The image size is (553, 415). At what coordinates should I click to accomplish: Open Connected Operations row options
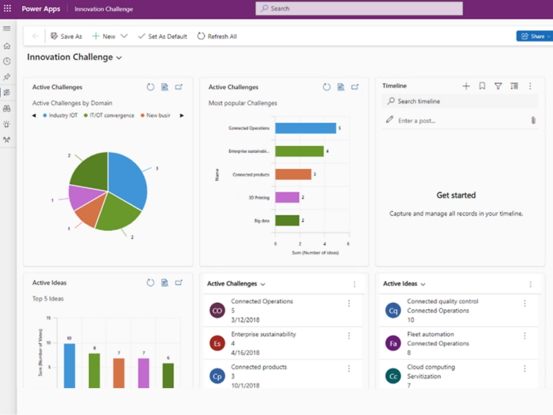point(349,303)
